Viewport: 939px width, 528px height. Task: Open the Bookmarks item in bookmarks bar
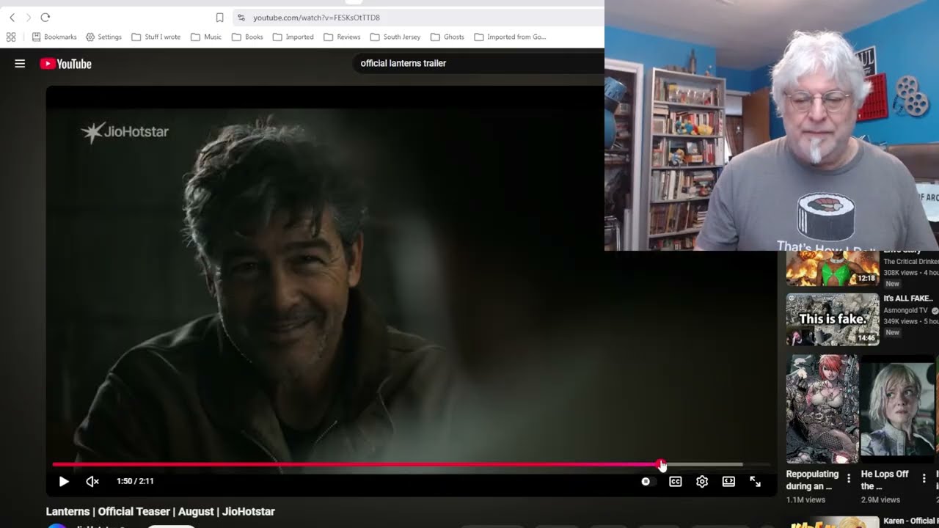(54, 37)
